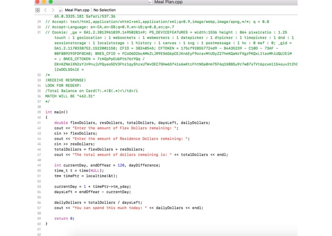Image resolution: width=332 pixels, height=236 pixels.
Task: Go back with the left chevron
Action: (x=45, y=10)
